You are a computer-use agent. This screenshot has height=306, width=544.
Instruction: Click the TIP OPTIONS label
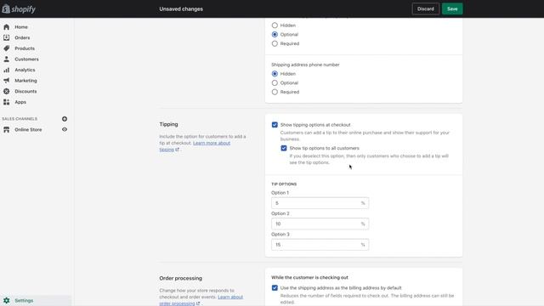pyautogui.click(x=284, y=184)
